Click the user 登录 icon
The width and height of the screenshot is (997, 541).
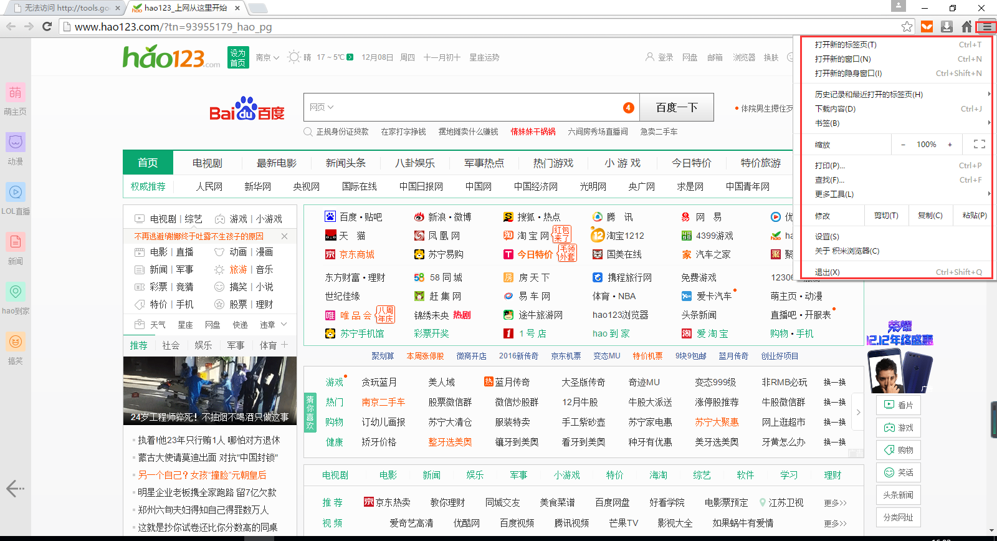click(x=650, y=57)
